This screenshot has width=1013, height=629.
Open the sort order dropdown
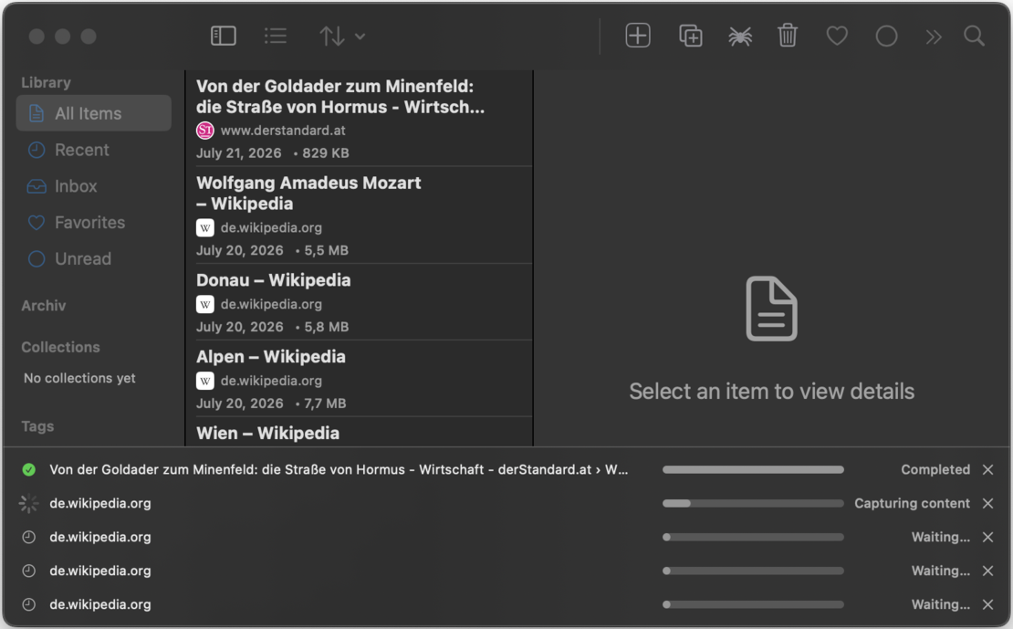coord(342,37)
